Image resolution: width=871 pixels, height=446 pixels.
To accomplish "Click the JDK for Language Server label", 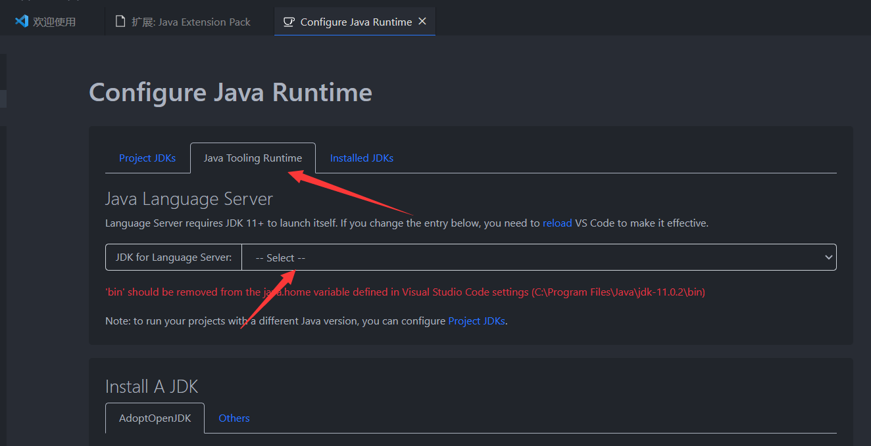I will [174, 257].
